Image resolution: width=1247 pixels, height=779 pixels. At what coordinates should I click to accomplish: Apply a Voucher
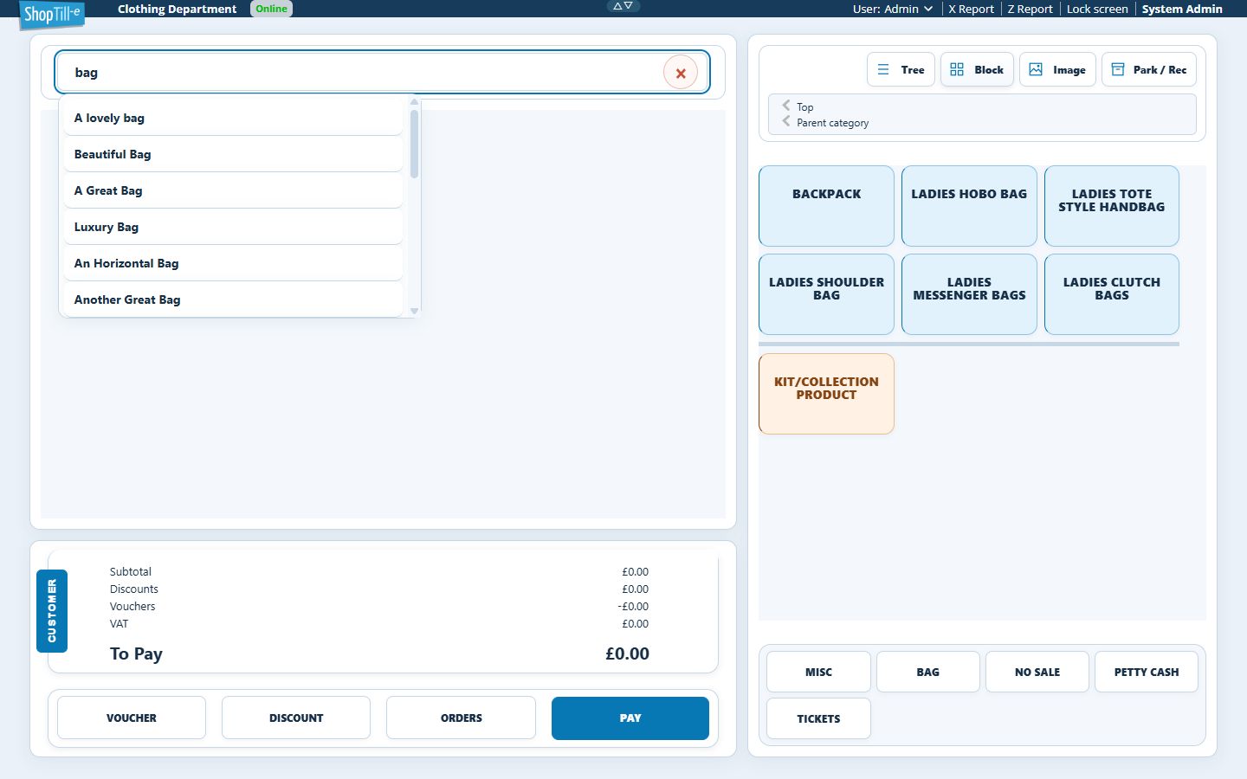pyautogui.click(x=132, y=718)
